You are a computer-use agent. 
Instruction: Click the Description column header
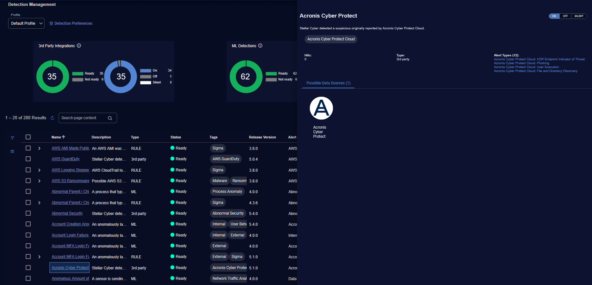click(x=101, y=137)
